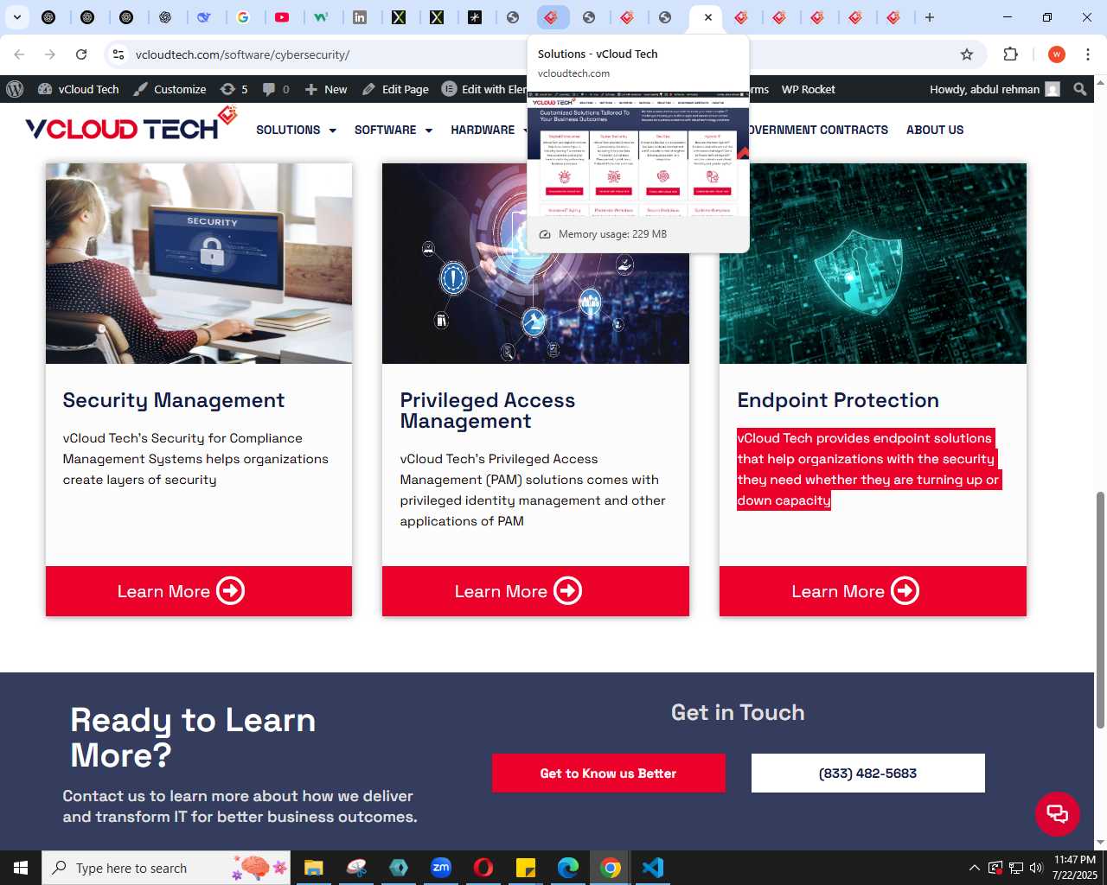Click the Security Management card image

pos(199,264)
